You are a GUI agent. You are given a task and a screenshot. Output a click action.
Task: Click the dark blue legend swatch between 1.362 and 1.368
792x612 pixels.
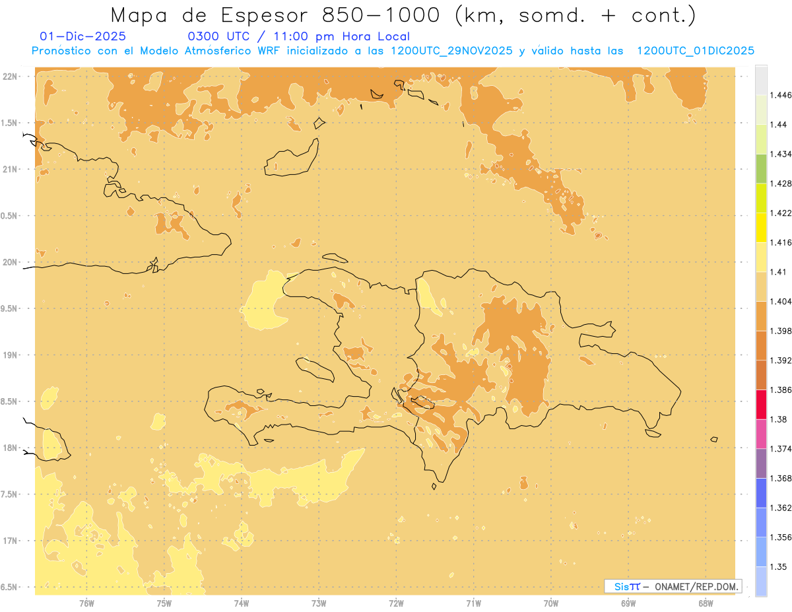coord(761,493)
